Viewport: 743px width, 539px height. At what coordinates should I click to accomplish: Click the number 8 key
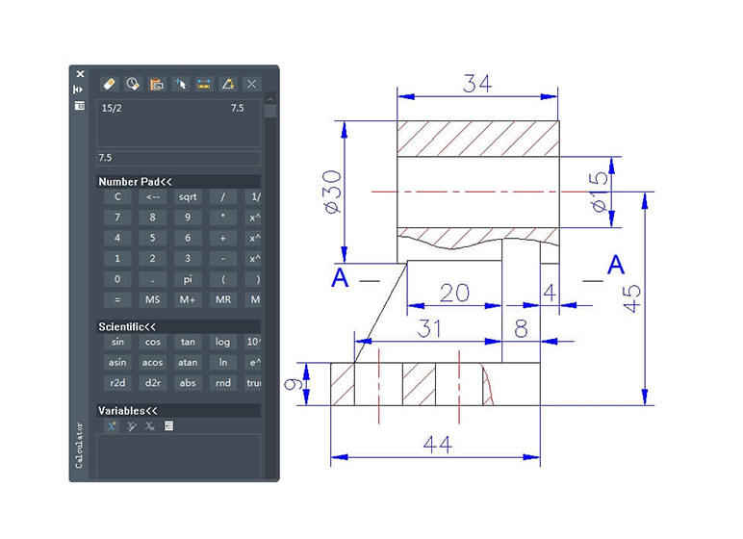pos(153,218)
